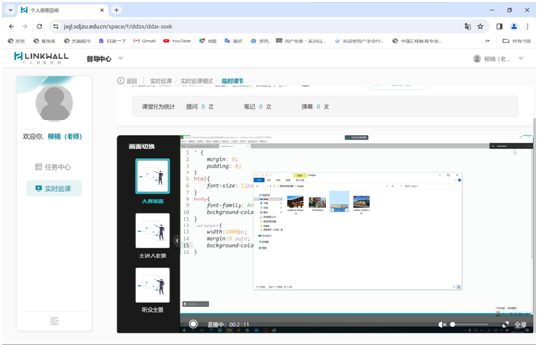Click the 实时巡课 breadcrumb
538x347 pixels.
pyautogui.click(x=160, y=81)
